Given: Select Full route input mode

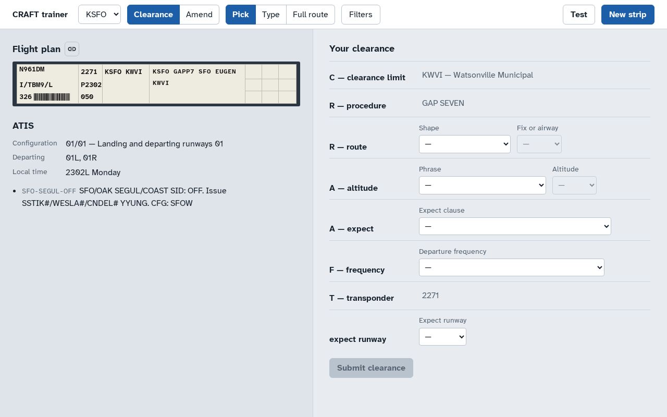Looking at the screenshot, I should [x=310, y=15].
